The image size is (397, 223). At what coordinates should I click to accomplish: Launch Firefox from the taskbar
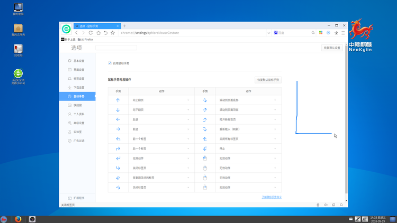click(x=17, y=219)
